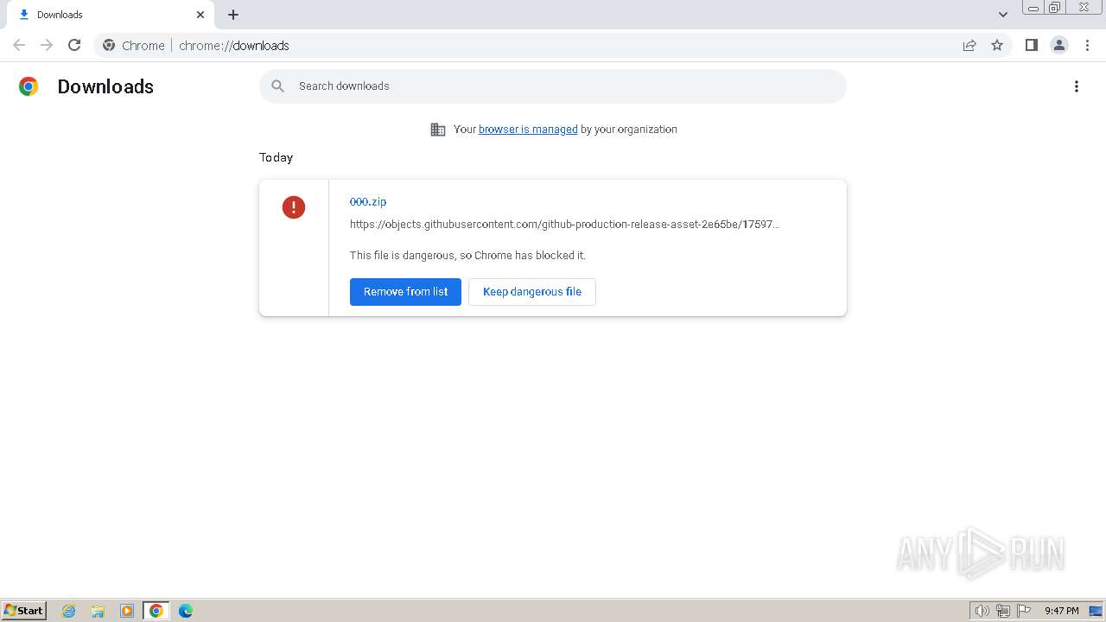
Task: Click the show desktop tray icon
Action: point(1096,611)
